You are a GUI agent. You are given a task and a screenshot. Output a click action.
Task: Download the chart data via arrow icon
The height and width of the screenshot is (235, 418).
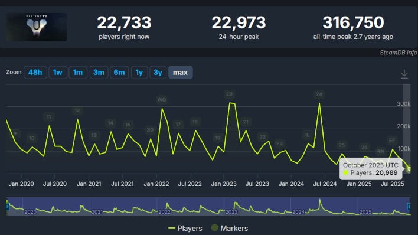point(404,74)
